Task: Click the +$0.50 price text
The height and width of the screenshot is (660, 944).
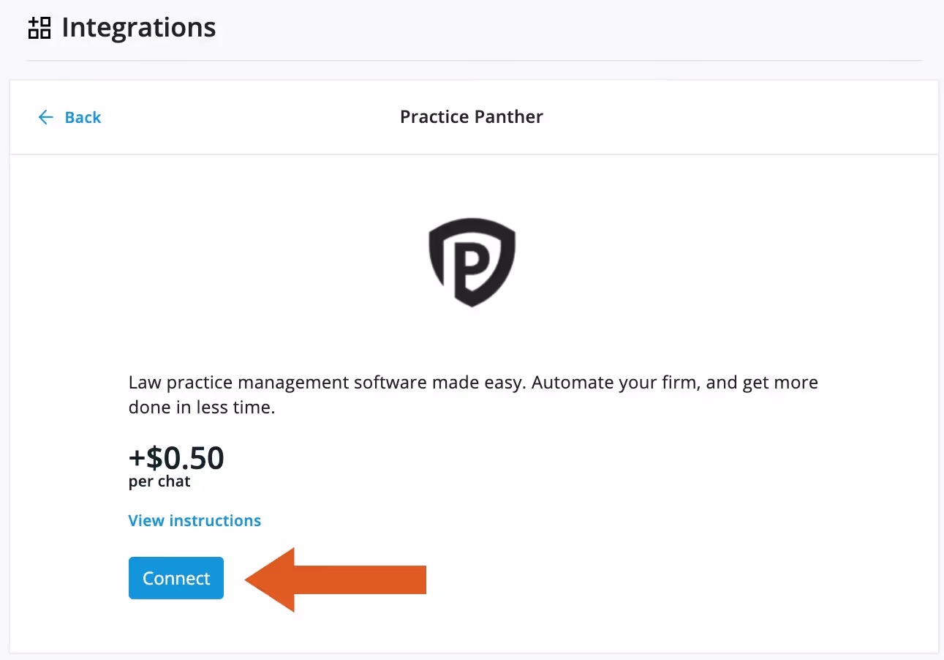Action: click(176, 458)
